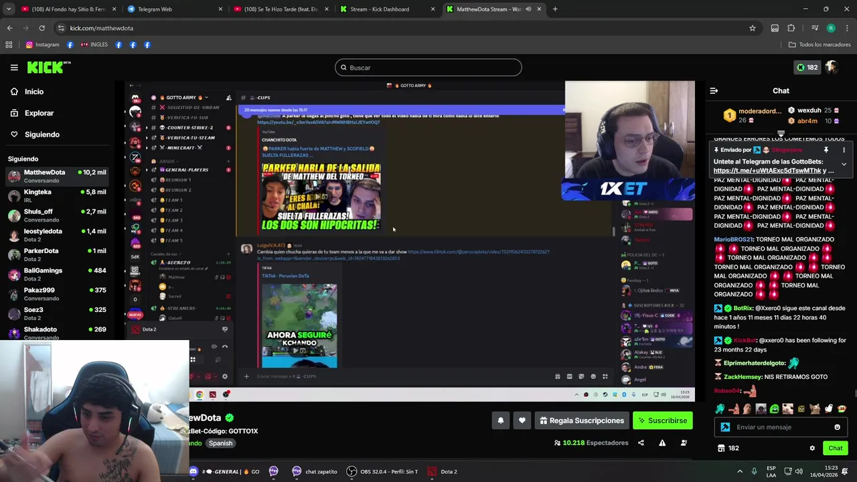Open the Kick sidebar hamburger menu
Viewport: 857px width, 482px height.
point(14,68)
